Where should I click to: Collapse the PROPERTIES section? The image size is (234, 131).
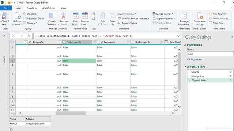185,45
